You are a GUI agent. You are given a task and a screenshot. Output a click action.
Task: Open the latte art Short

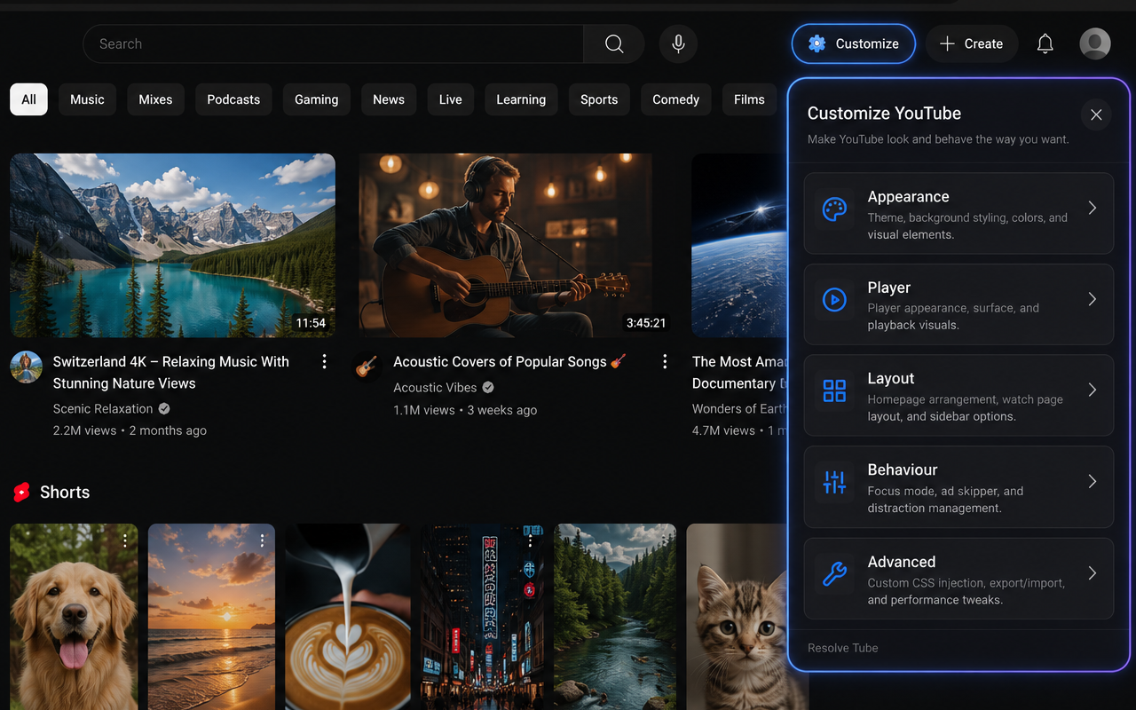click(x=348, y=617)
